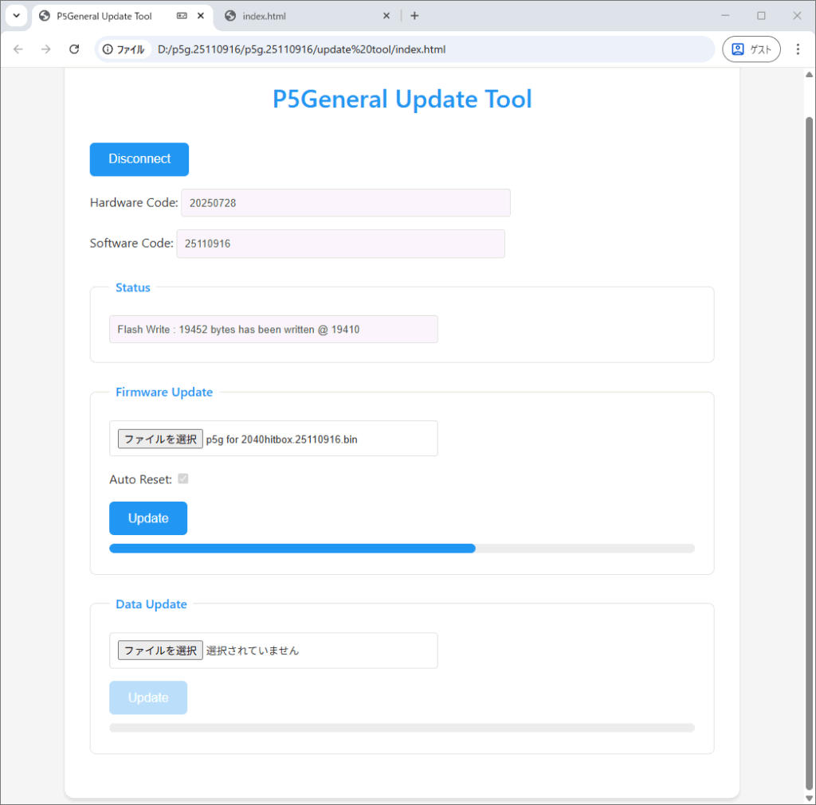Choose a file in Firmware Update section
Image resolution: width=816 pixels, height=805 pixels.
160,439
